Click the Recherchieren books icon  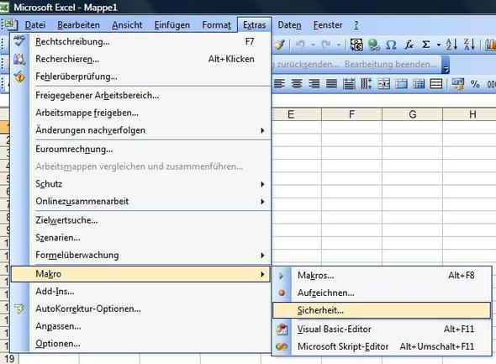[x=19, y=59]
